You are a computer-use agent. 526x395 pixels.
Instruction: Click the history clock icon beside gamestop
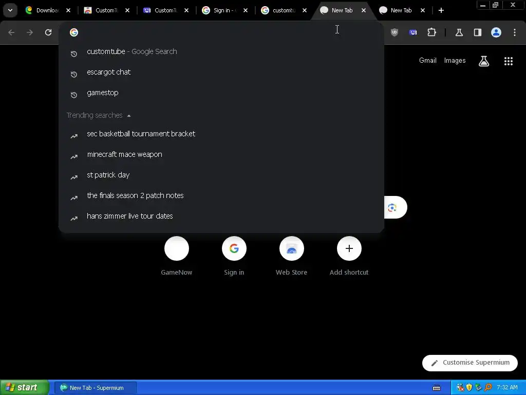74,95
